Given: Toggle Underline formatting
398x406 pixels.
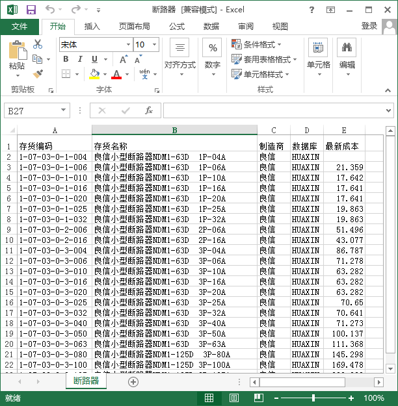Looking at the screenshot, I should coord(95,59).
